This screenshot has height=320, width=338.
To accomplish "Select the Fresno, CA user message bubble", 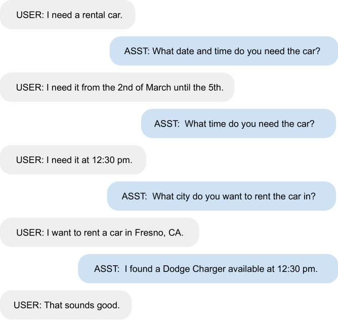I will click(100, 232).
